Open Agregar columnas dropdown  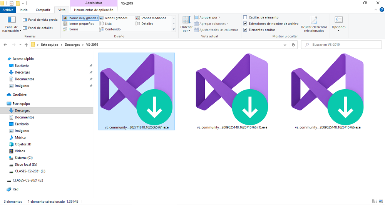point(211,23)
